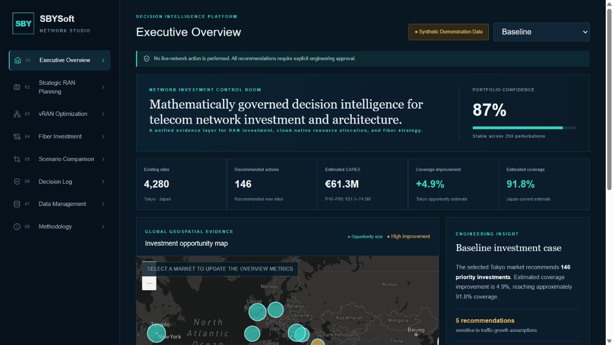The height and width of the screenshot is (345, 613).
Task: Click the map icon beside Strategic RAN Planning
Action: [x=17, y=87]
